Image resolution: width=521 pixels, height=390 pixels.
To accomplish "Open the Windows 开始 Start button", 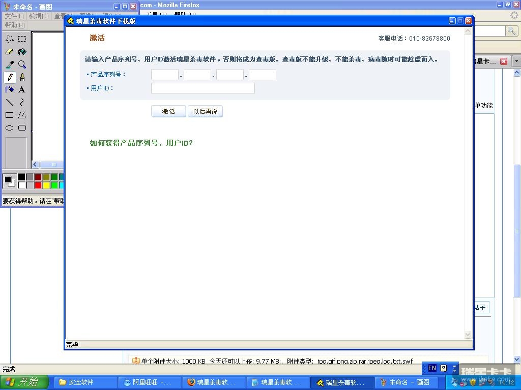I will coord(24,382).
